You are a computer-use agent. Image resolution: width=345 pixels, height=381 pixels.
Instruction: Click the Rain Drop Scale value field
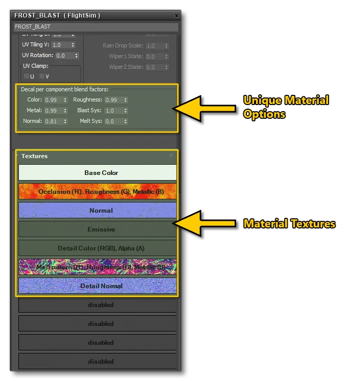(154, 46)
